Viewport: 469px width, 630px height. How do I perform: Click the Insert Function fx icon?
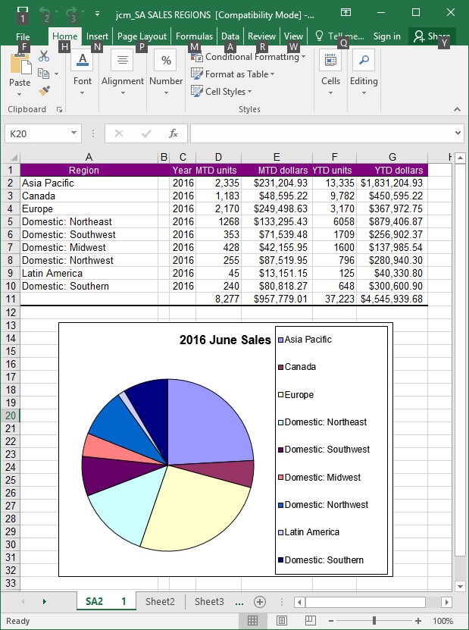tap(173, 133)
